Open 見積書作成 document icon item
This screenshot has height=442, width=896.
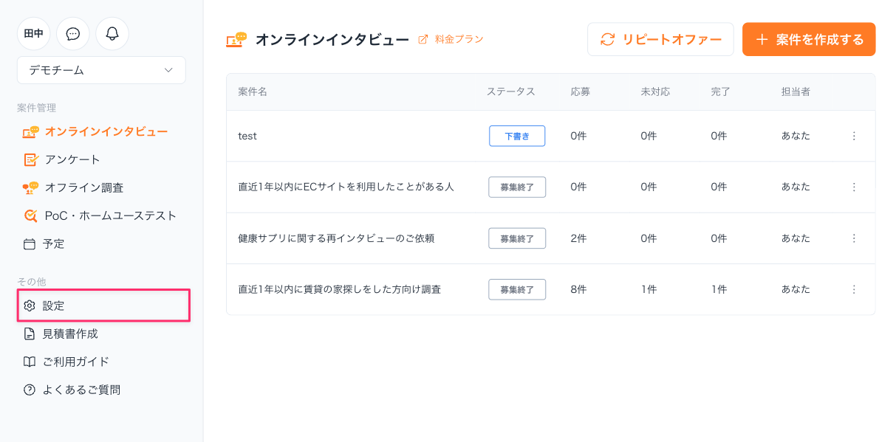tap(69, 334)
